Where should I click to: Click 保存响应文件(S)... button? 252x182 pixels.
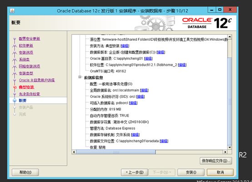216,161
